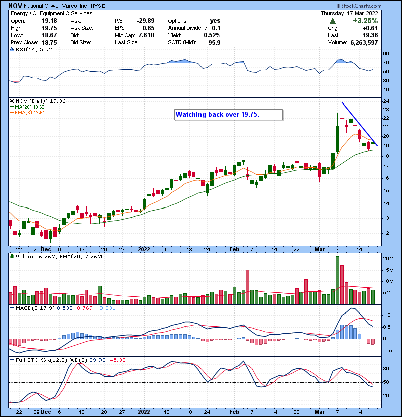Select the stochastic %K value 39.90
This screenshot has width=402, height=417.
97,360
